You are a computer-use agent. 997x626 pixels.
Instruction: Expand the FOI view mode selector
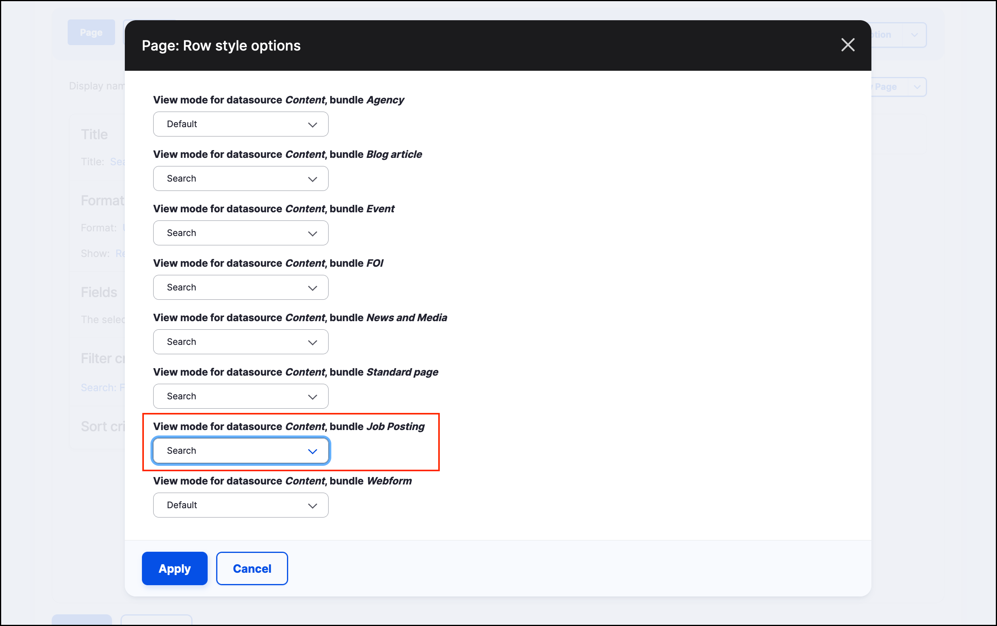[240, 287]
